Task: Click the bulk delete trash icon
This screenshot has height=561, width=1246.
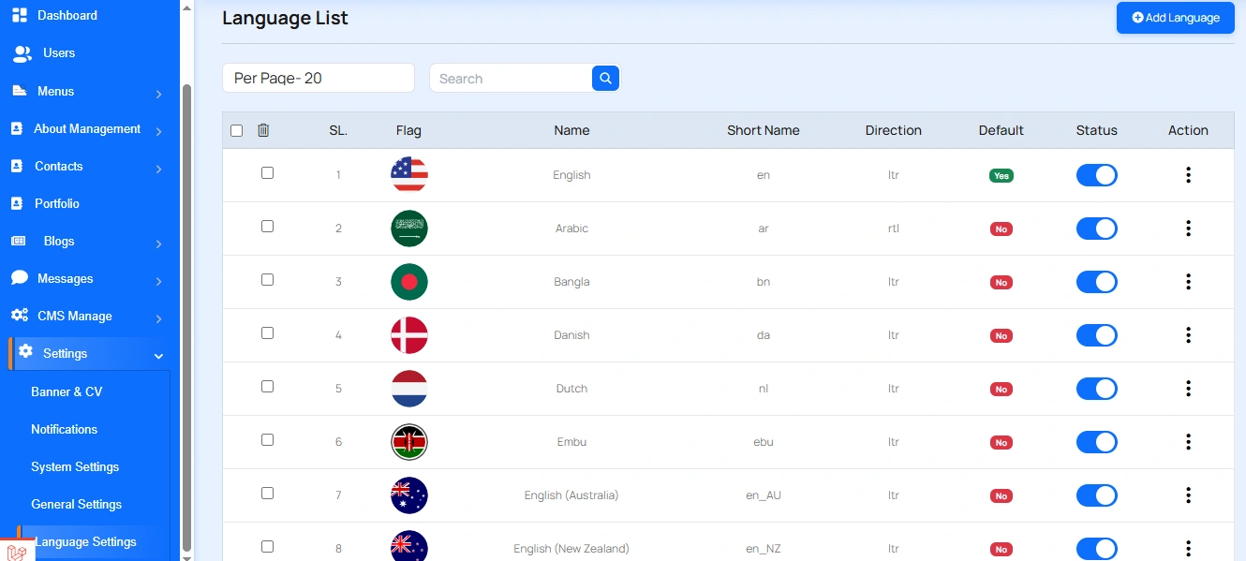Action: point(263,130)
